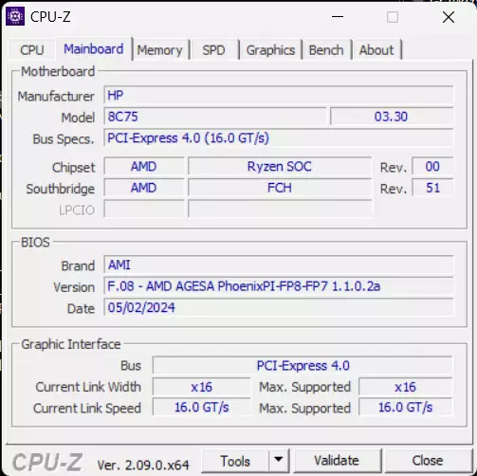Show the About tab

pos(376,50)
